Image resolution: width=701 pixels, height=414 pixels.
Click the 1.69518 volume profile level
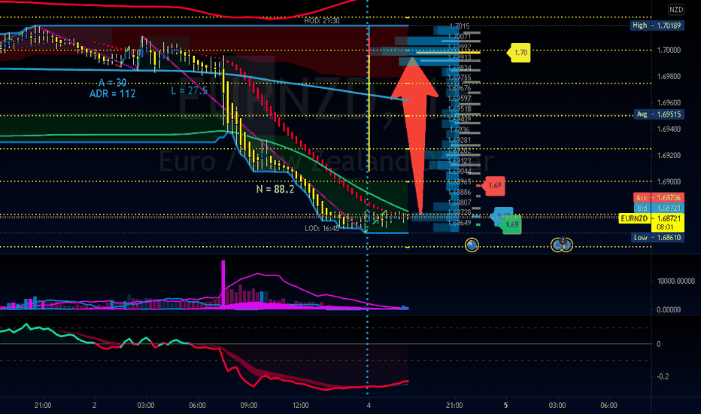[x=459, y=108]
